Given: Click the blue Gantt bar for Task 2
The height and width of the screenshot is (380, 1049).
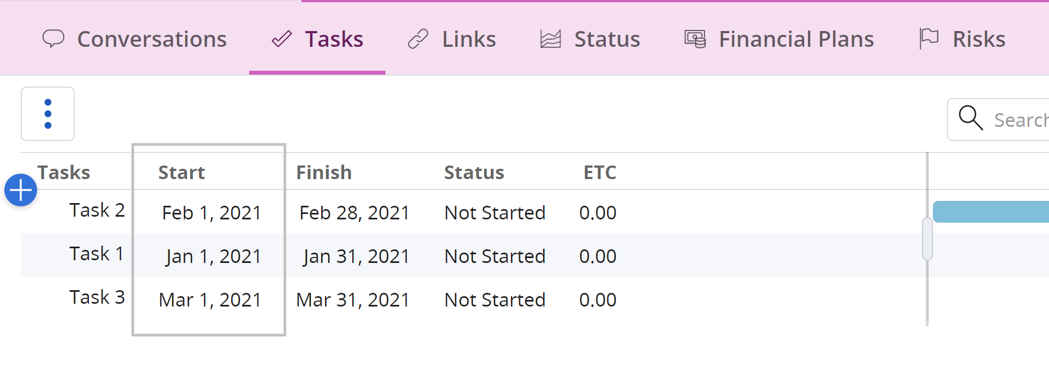Looking at the screenshot, I should click(x=990, y=212).
